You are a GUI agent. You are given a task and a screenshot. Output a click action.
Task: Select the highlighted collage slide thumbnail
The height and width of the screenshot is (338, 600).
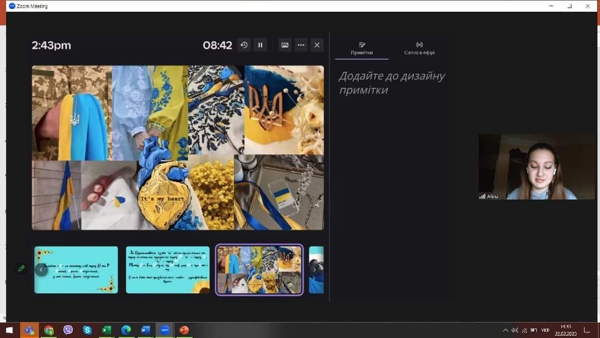(x=259, y=270)
